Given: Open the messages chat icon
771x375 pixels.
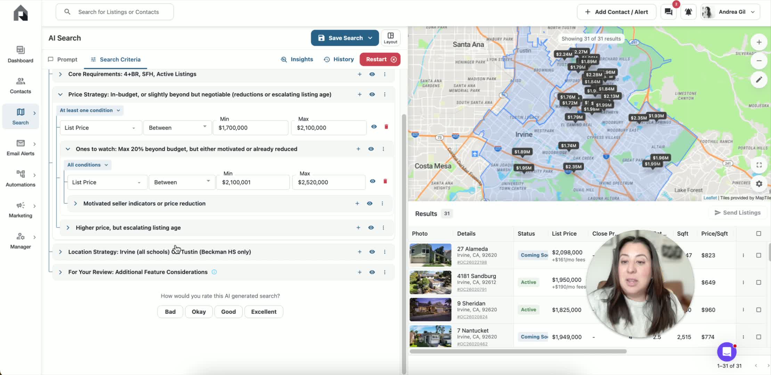Looking at the screenshot, I should click(x=668, y=12).
